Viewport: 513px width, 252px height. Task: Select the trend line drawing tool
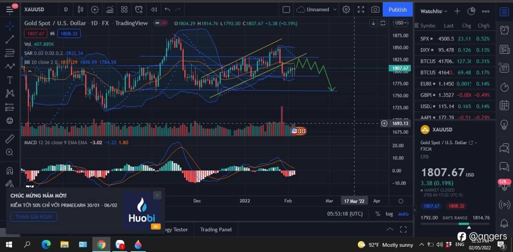(x=10, y=39)
